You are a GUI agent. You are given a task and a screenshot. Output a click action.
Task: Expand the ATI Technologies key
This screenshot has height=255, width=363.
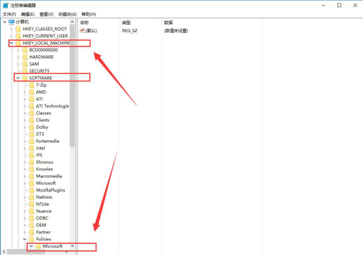[x=25, y=106]
